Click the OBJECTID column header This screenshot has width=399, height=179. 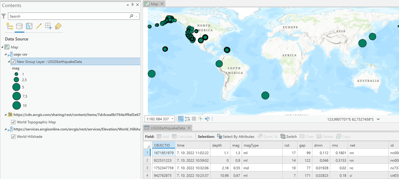point(164,146)
